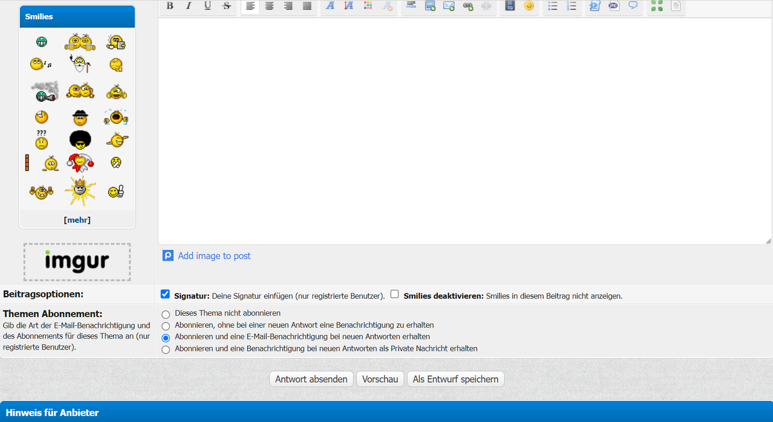Check Smilies deaktivieren checkbox
The height and width of the screenshot is (422, 773).
(394, 294)
